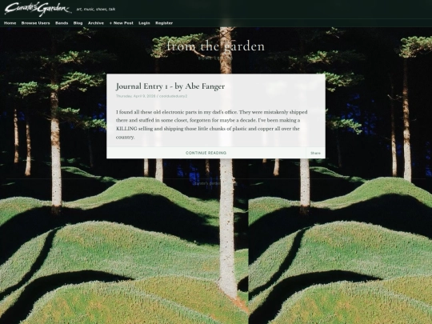Image resolution: width=432 pixels, height=324 pixels.
Task: Open the Home menu item
Action: 10,23
